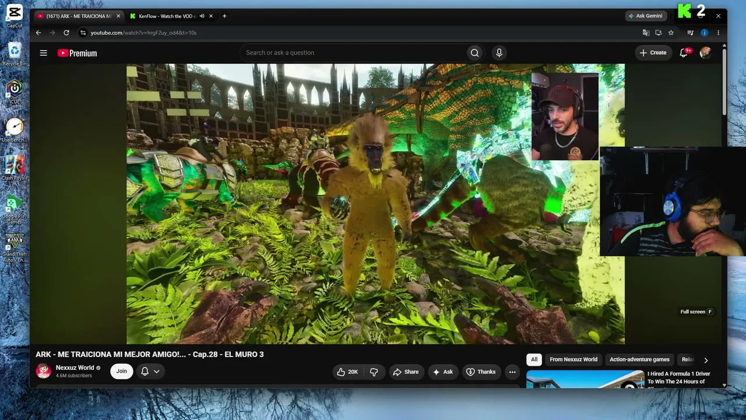Launch Google Play Games shortcut
Image resolution: width=746 pixels, height=420 pixels.
pyautogui.click(x=15, y=209)
